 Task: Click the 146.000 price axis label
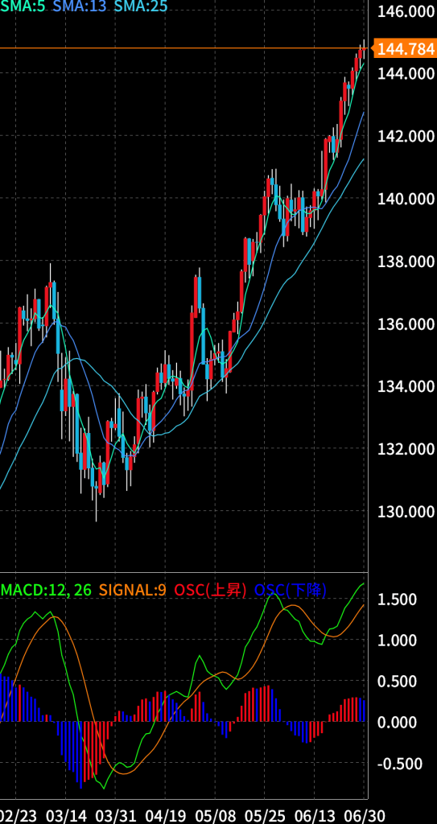[407, 11]
